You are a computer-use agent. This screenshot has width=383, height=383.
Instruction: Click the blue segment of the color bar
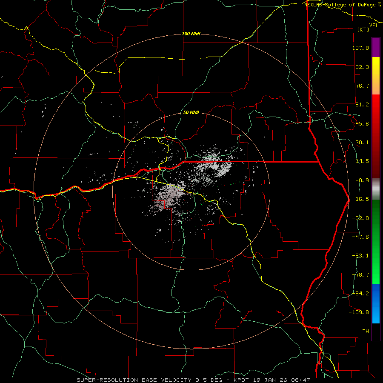[x=376, y=303]
